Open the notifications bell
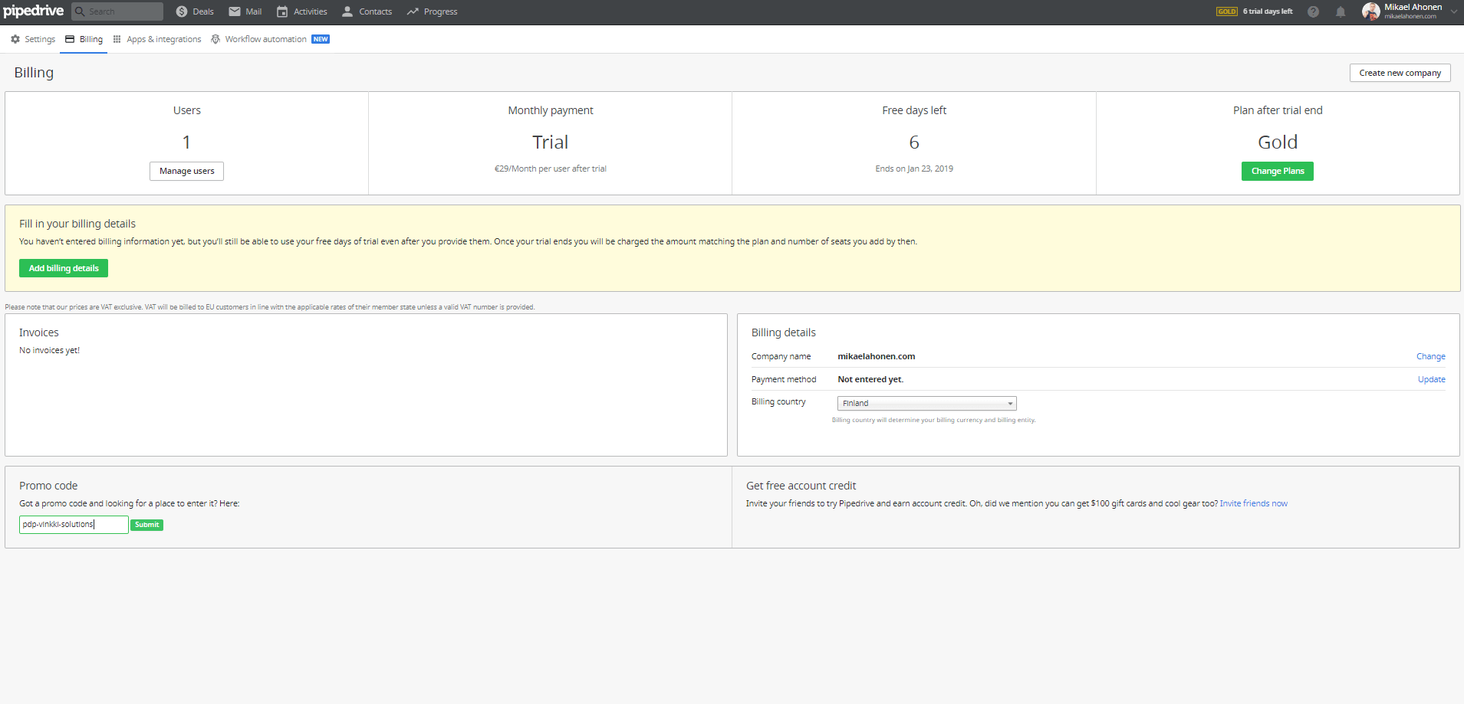 (x=1341, y=11)
